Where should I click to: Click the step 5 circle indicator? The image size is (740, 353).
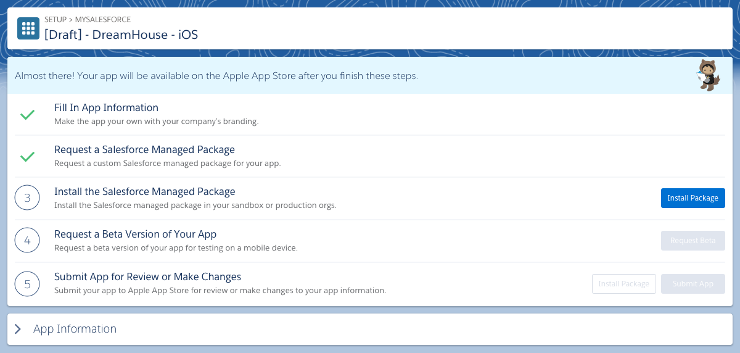pyautogui.click(x=27, y=284)
